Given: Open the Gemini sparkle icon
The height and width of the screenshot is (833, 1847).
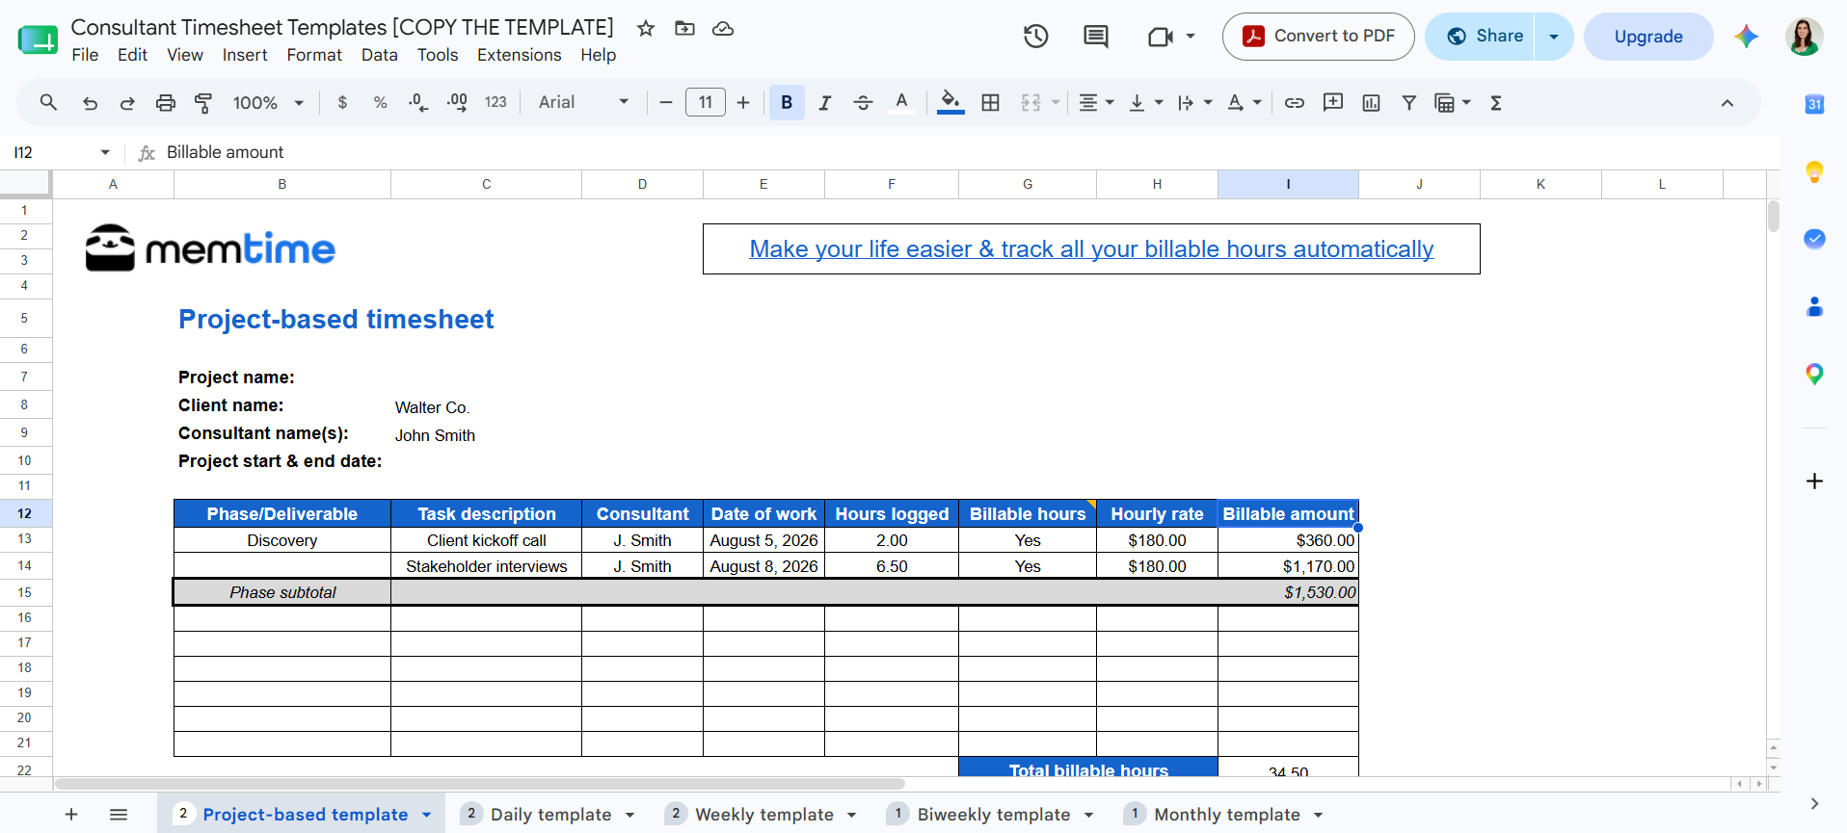Looking at the screenshot, I should click(x=1746, y=37).
